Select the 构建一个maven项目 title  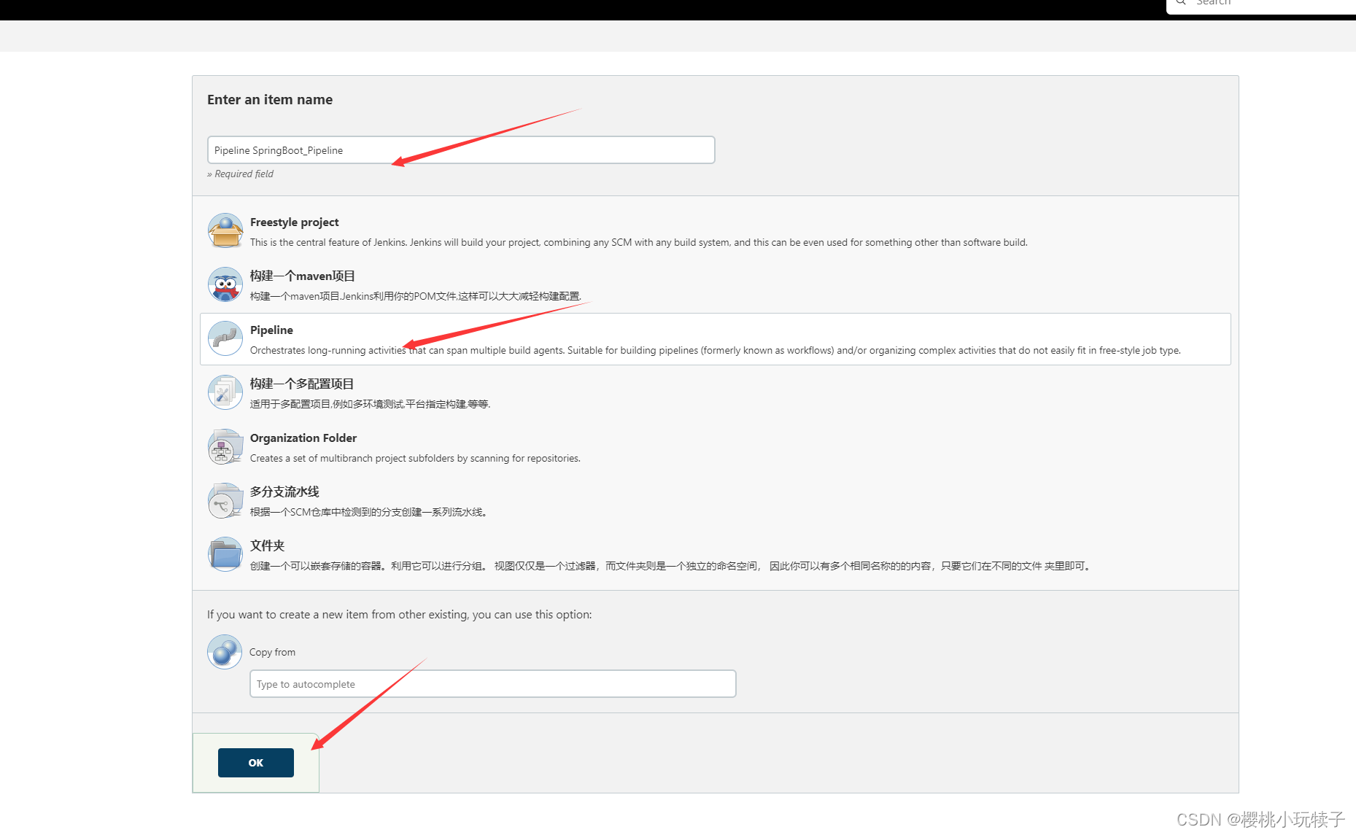pos(303,276)
